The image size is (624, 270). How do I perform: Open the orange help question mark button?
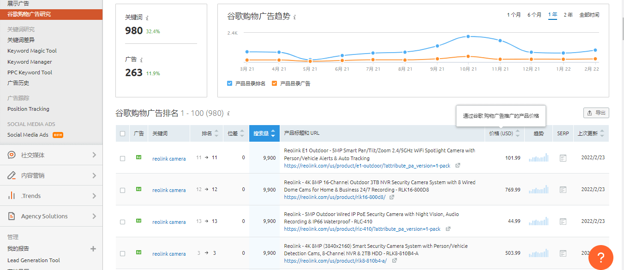point(601,258)
